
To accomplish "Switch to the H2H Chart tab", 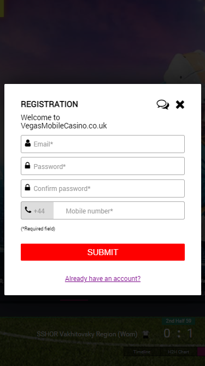I will pos(179,352).
